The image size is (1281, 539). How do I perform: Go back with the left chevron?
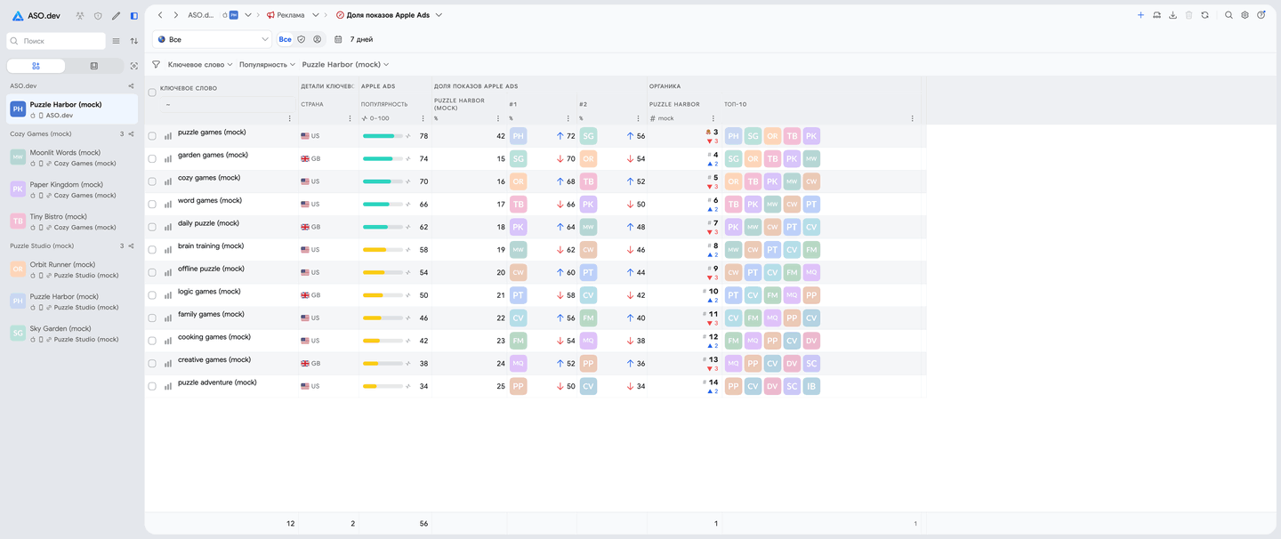tap(160, 15)
